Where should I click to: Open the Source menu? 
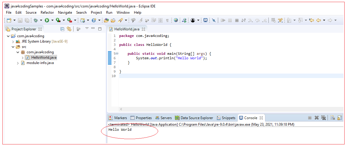[31, 12]
